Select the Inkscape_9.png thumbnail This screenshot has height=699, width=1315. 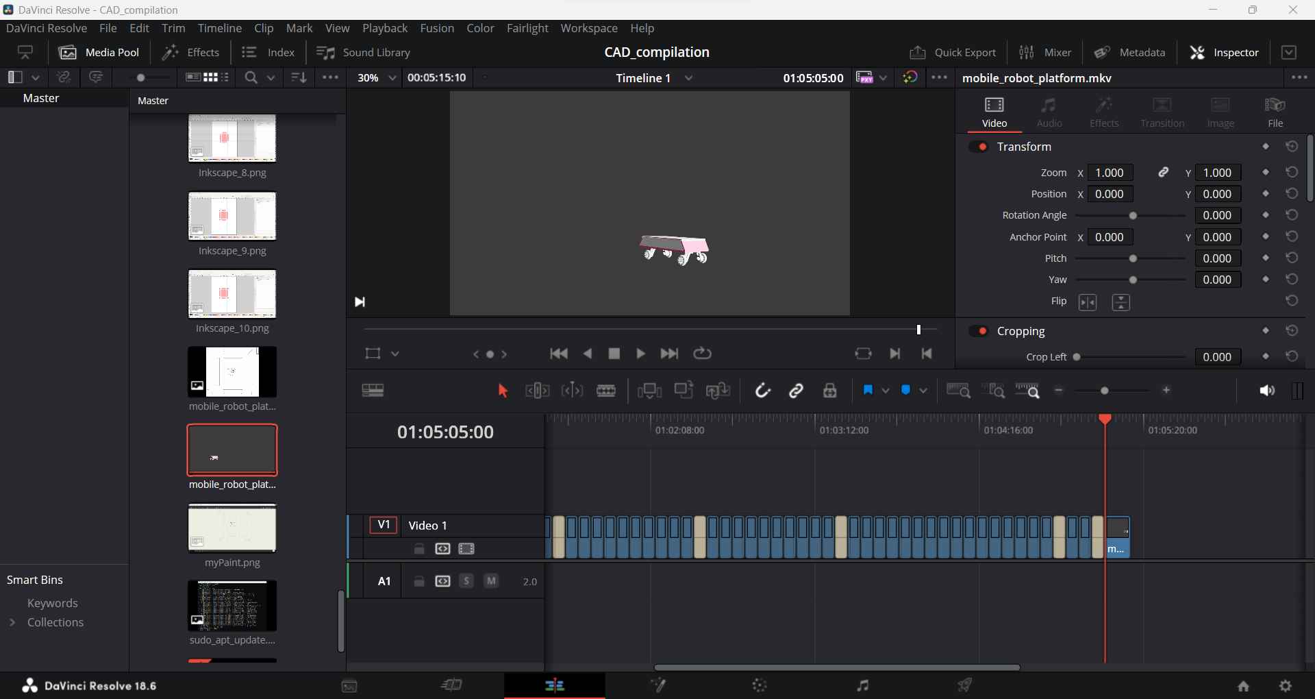[x=232, y=217]
